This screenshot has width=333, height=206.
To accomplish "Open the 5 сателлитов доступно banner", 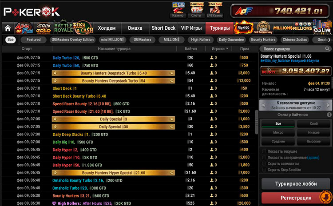I will click(x=296, y=105).
